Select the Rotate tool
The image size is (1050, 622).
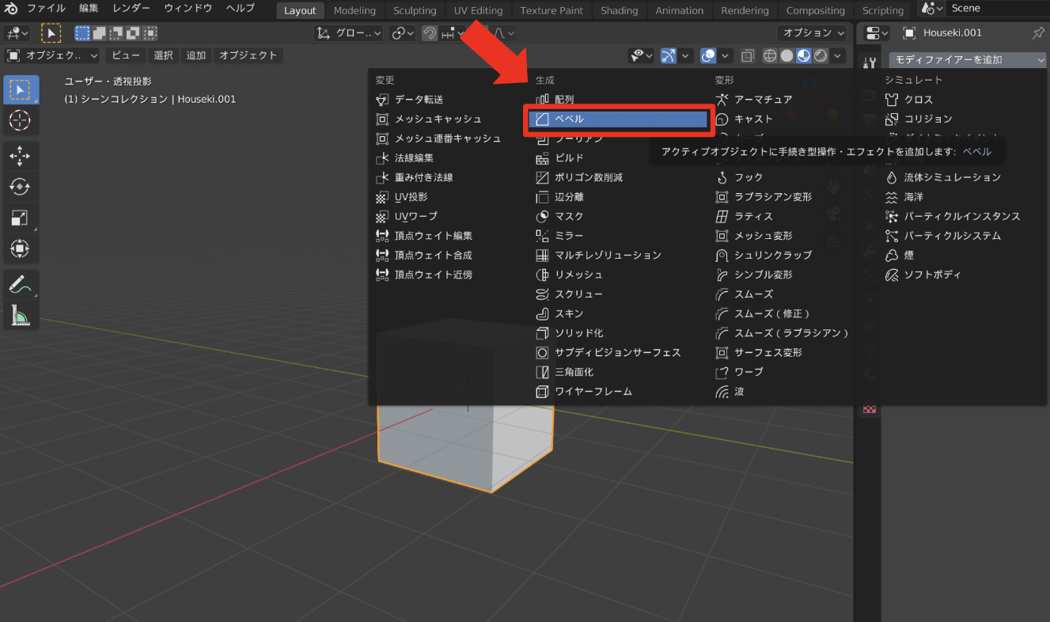[20, 187]
